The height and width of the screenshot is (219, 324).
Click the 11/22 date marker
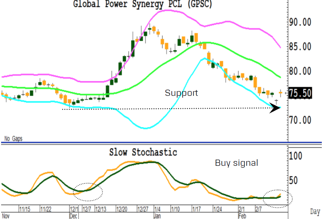point(46,209)
